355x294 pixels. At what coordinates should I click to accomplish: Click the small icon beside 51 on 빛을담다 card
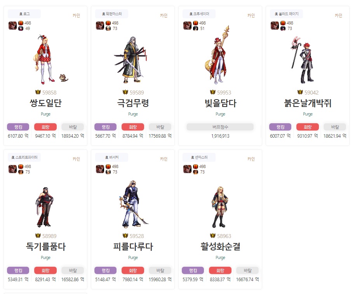pyautogui.click(x=196, y=28)
